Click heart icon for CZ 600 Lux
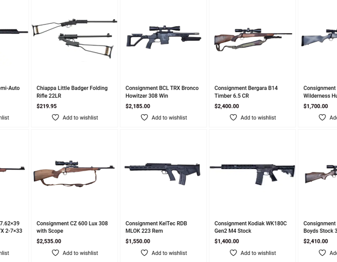Viewport: 337px width, 262px height. click(55, 253)
